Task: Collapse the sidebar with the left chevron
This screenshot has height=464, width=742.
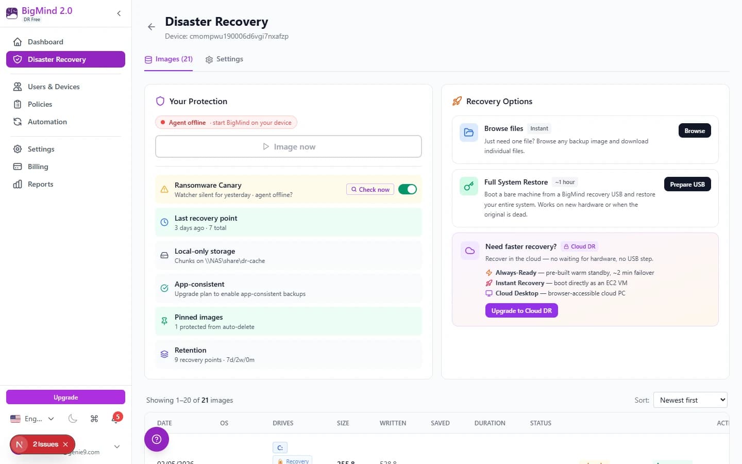Action: pyautogui.click(x=119, y=13)
